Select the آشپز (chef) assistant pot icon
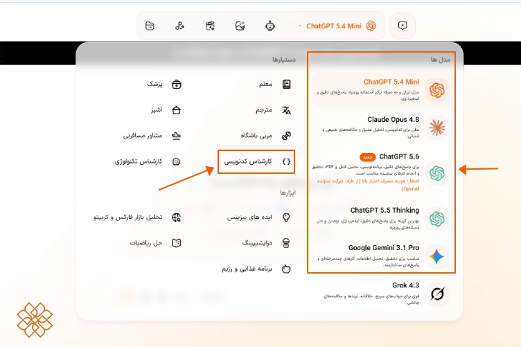The image size is (521, 347). [x=177, y=110]
